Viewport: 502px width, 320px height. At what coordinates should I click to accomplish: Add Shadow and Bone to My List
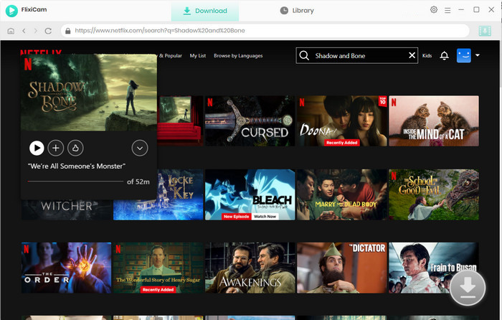point(56,148)
